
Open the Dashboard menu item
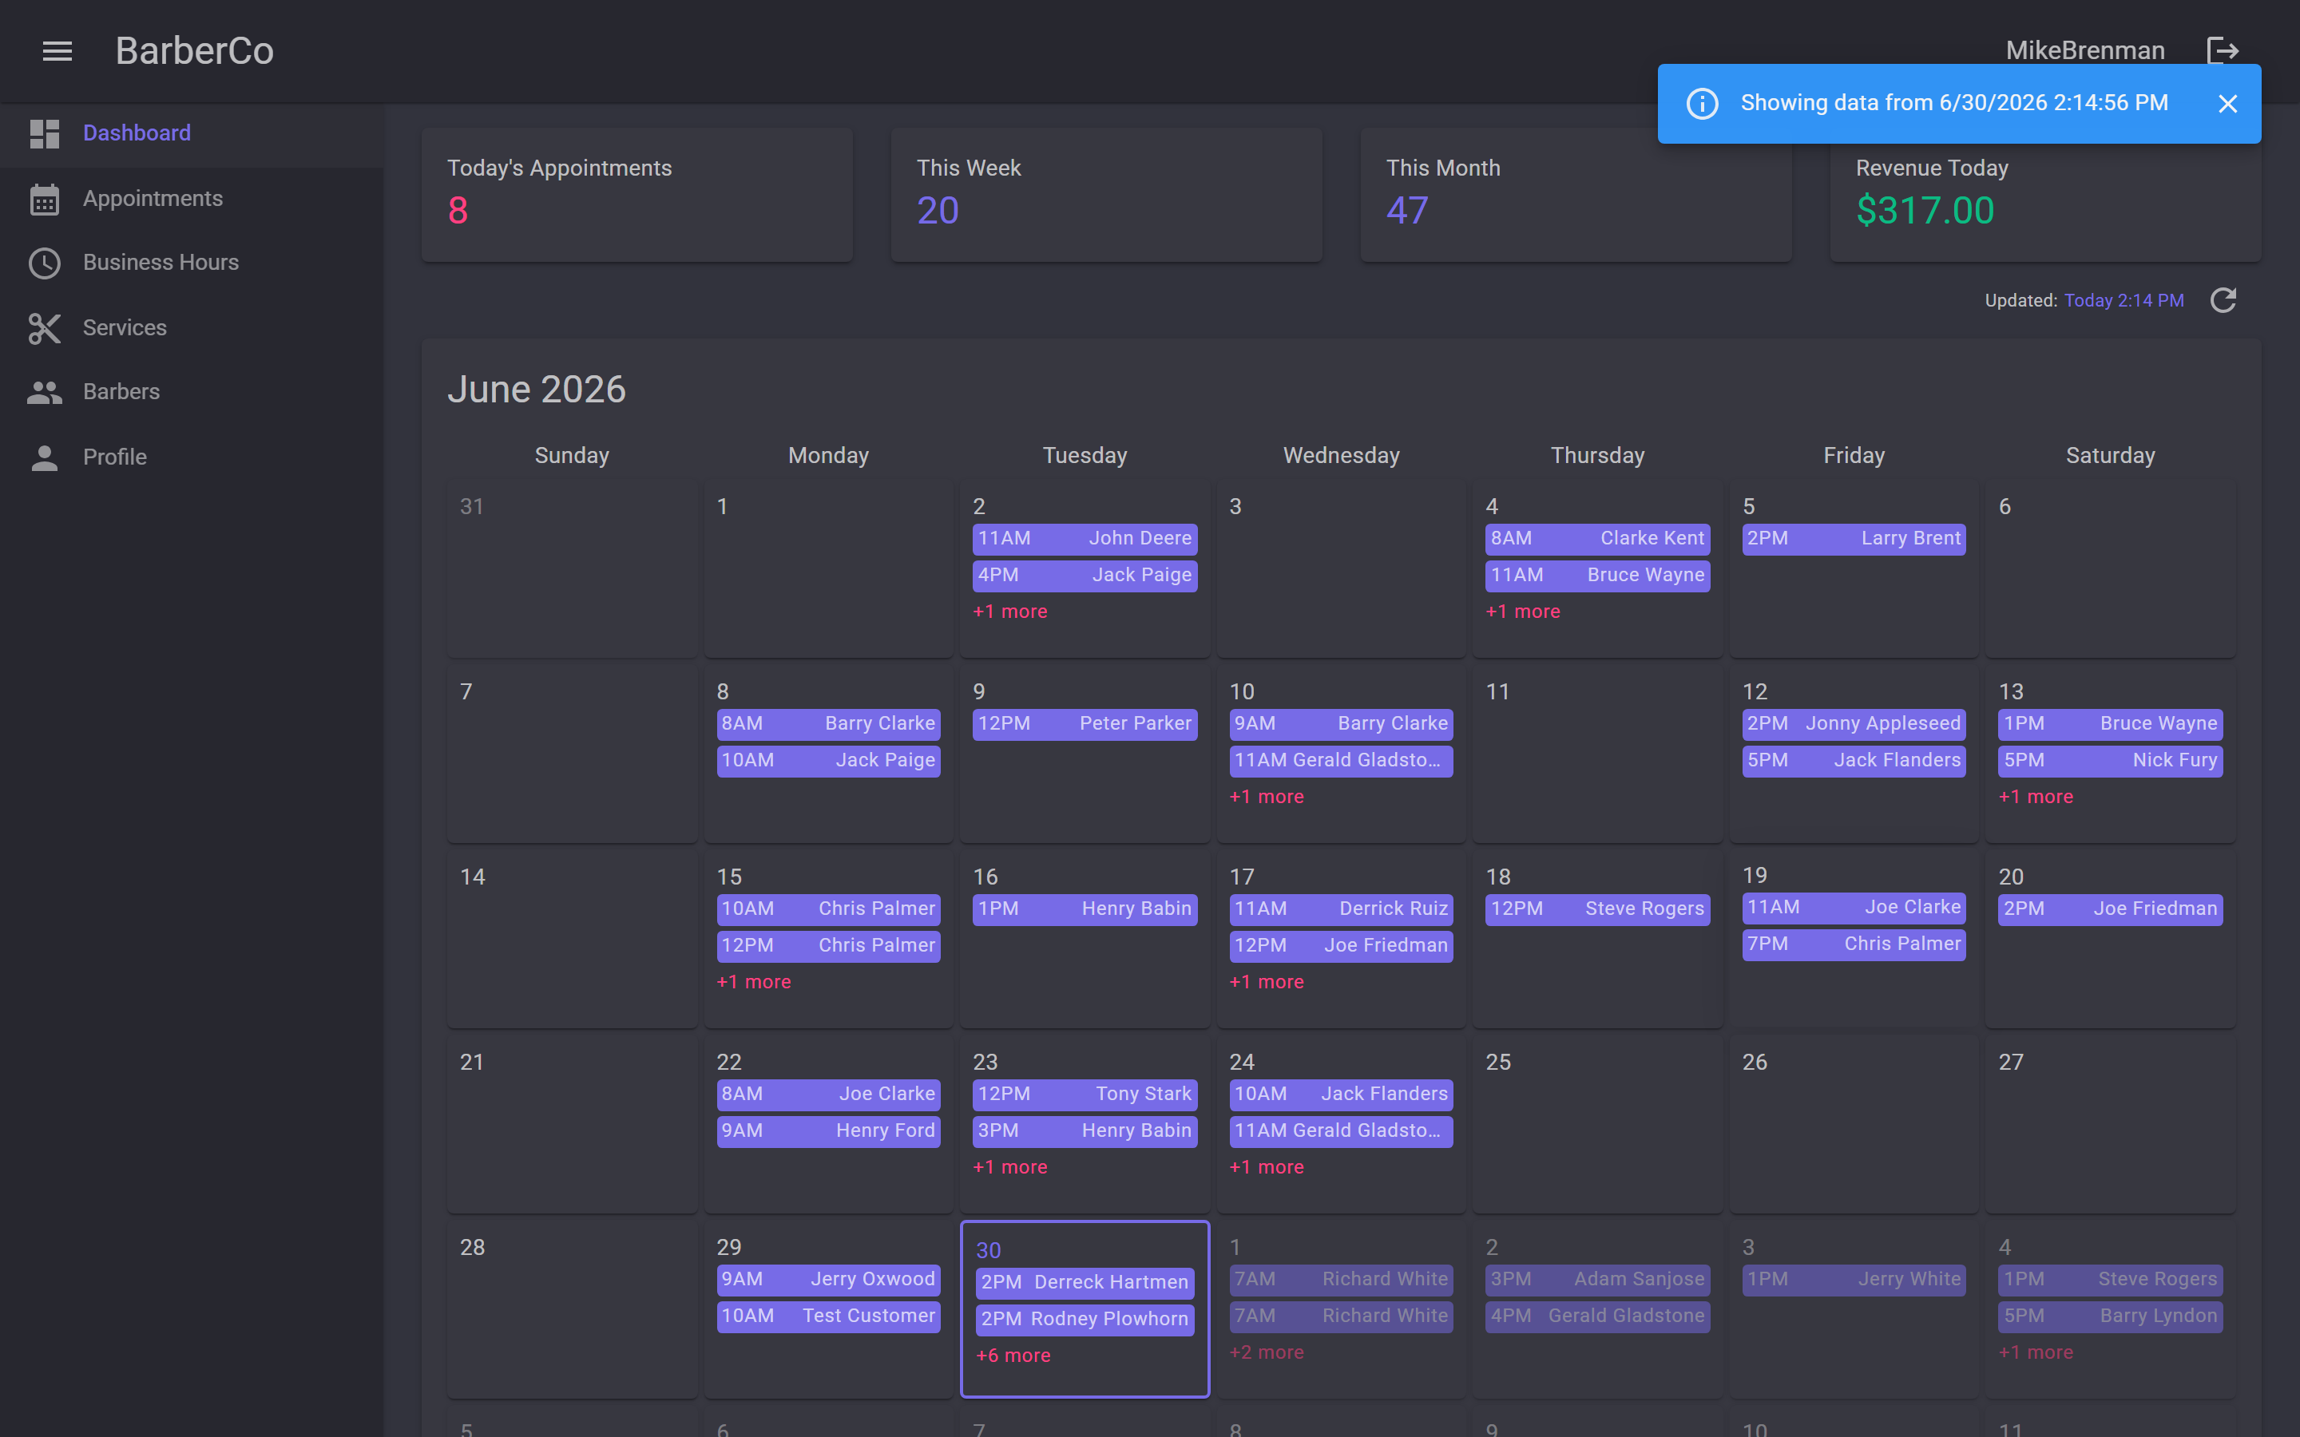192,133
